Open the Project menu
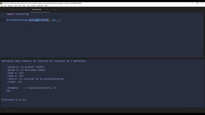 (x=33, y=6)
